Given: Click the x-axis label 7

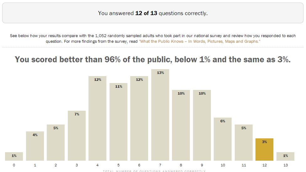Looking at the screenshot, I should (160, 165).
